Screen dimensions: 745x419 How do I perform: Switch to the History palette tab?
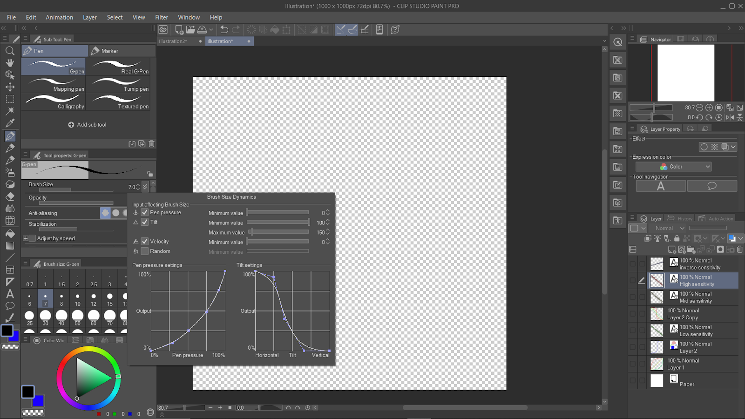(680, 218)
